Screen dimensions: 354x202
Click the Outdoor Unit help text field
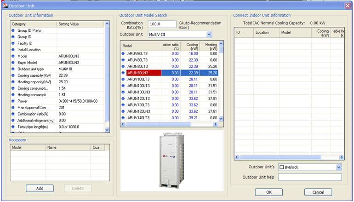click(309, 177)
